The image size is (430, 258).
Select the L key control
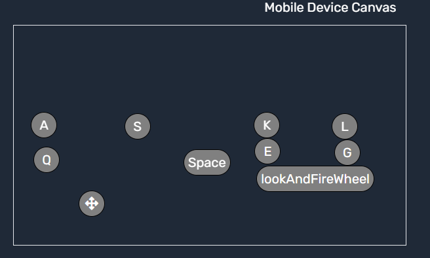point(345,126)
